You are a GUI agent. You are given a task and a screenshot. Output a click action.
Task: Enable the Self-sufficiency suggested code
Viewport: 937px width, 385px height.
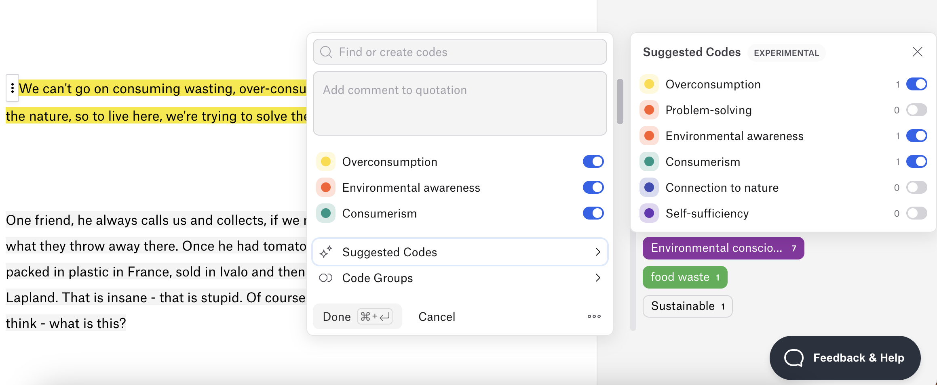(916, 213)
